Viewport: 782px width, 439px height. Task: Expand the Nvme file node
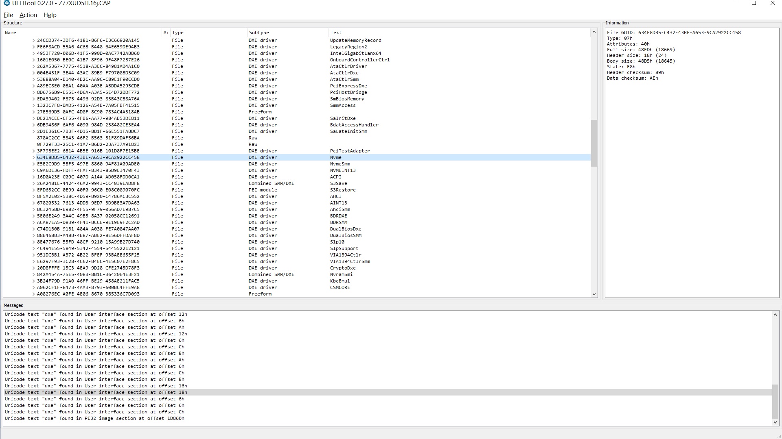(x=34, y=157)
